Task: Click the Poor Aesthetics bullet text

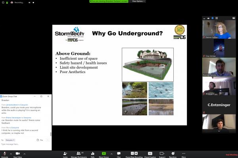Action: pos(73,72)
